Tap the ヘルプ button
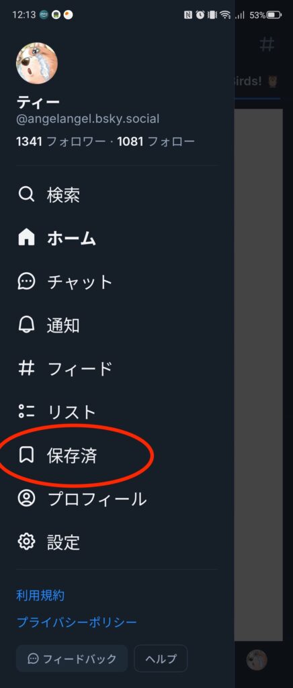Viewport: 293px width, 688px height. click(161, 658)
